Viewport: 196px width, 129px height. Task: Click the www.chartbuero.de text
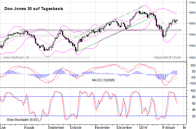16,57
